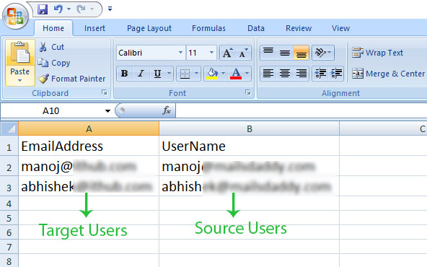The height and width of the screenshot is (267, 427).
Task: Go to the Formulas tab
Action: (208, 28)
